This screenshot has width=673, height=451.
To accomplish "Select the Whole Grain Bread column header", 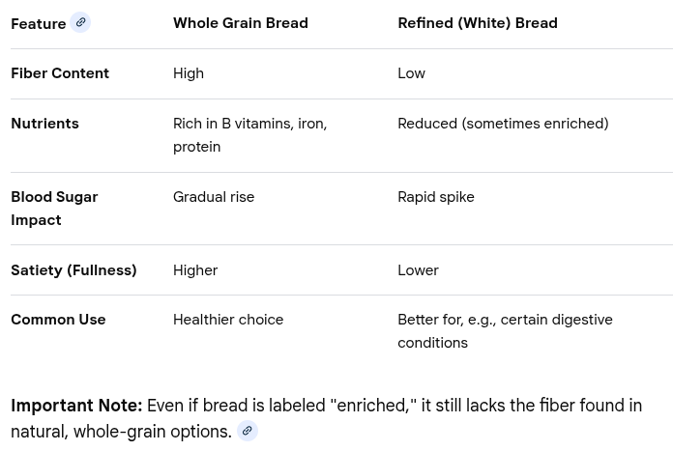I will coord(241,23).
